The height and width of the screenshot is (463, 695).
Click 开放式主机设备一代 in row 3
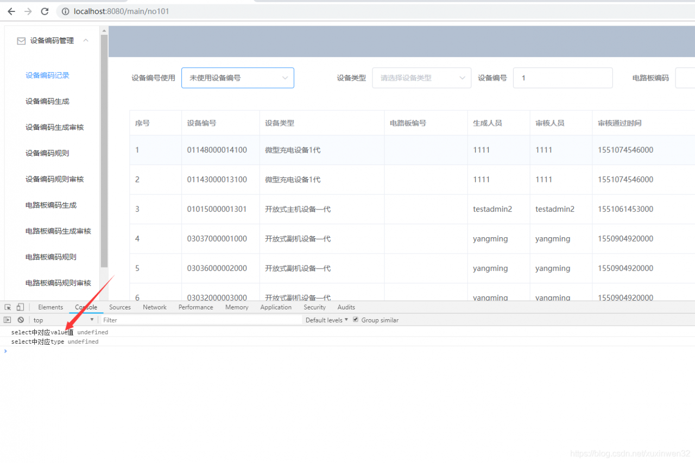coord(298,209)
